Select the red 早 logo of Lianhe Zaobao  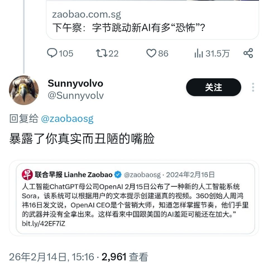(x=25, y=173)
